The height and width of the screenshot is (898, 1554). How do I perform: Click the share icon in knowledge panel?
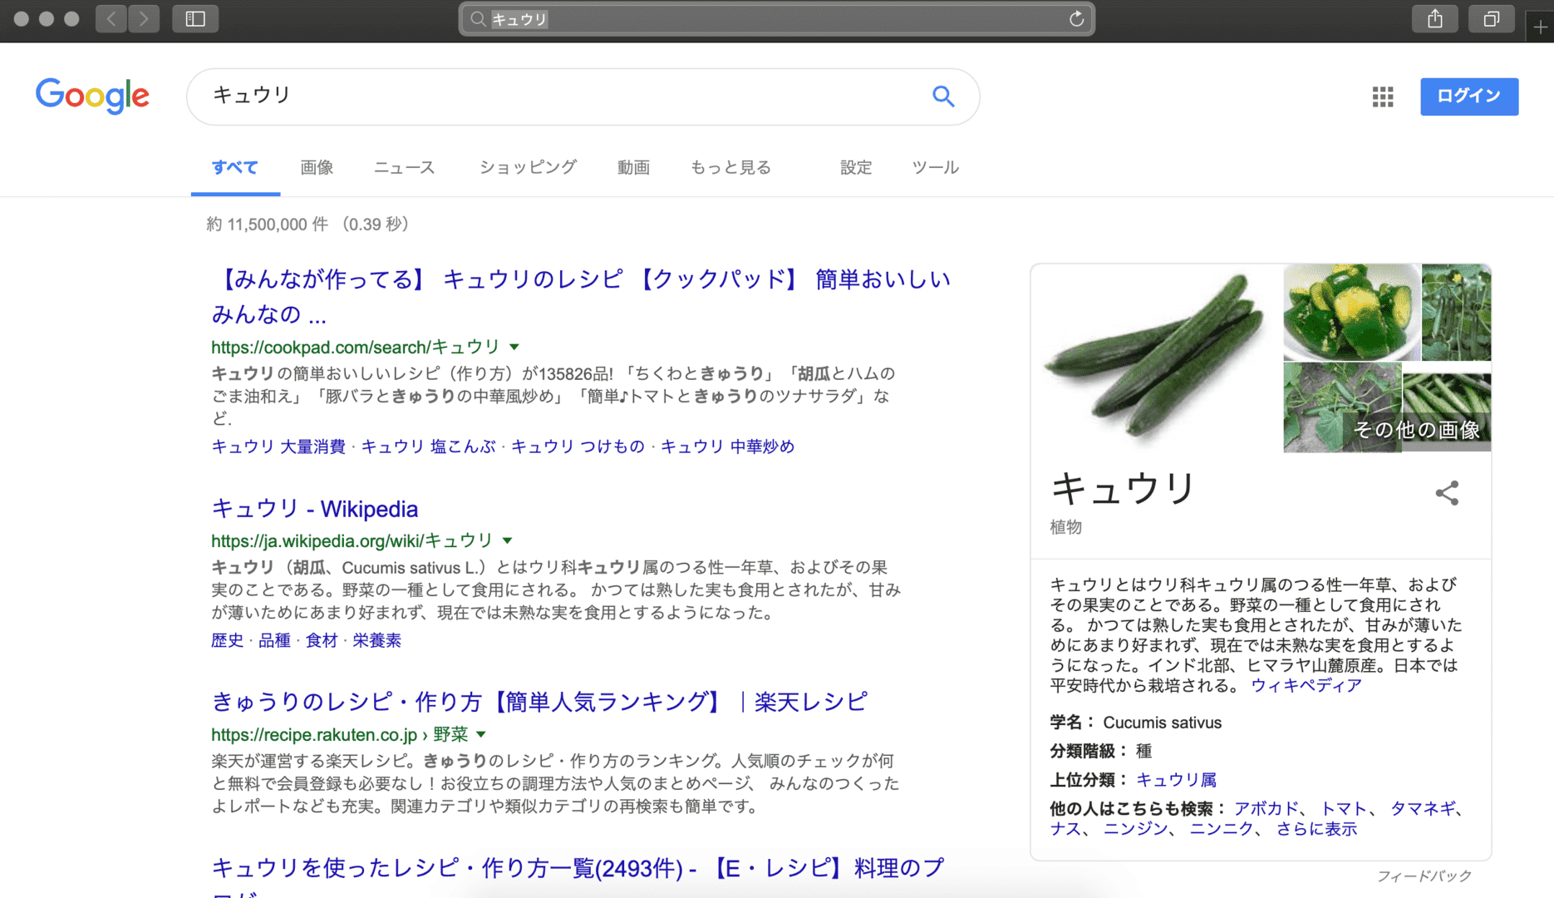pyautogui.click(x=1447, y=493)
